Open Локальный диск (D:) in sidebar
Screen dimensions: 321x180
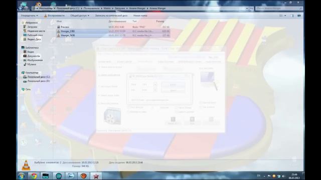[x=39, y=81]
